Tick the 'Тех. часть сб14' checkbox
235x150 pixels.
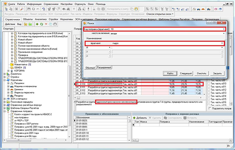209,96
